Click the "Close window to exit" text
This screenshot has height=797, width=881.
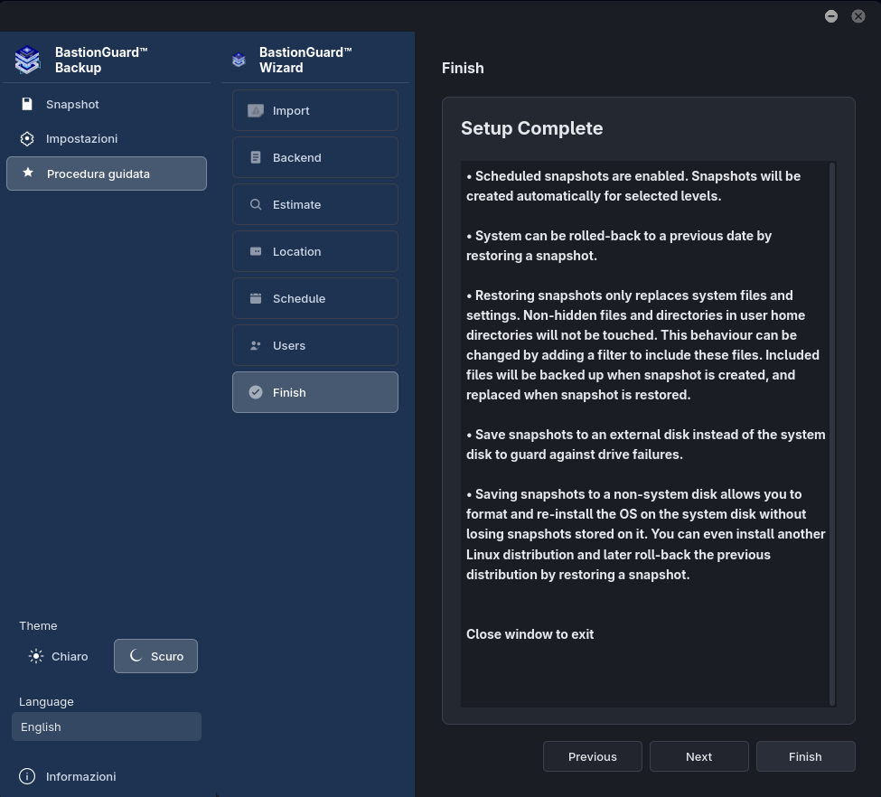(530, 634)
